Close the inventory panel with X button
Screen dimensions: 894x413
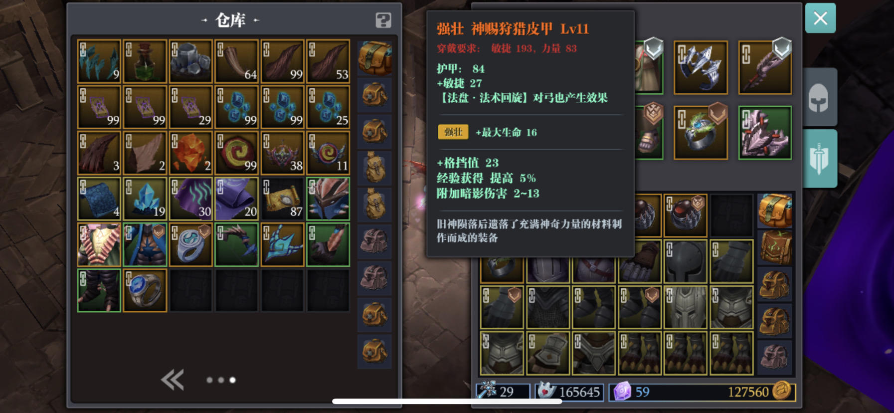click(820, 18)
